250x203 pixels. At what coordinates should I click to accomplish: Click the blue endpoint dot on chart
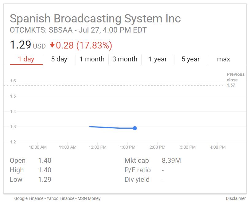[135, 128]
